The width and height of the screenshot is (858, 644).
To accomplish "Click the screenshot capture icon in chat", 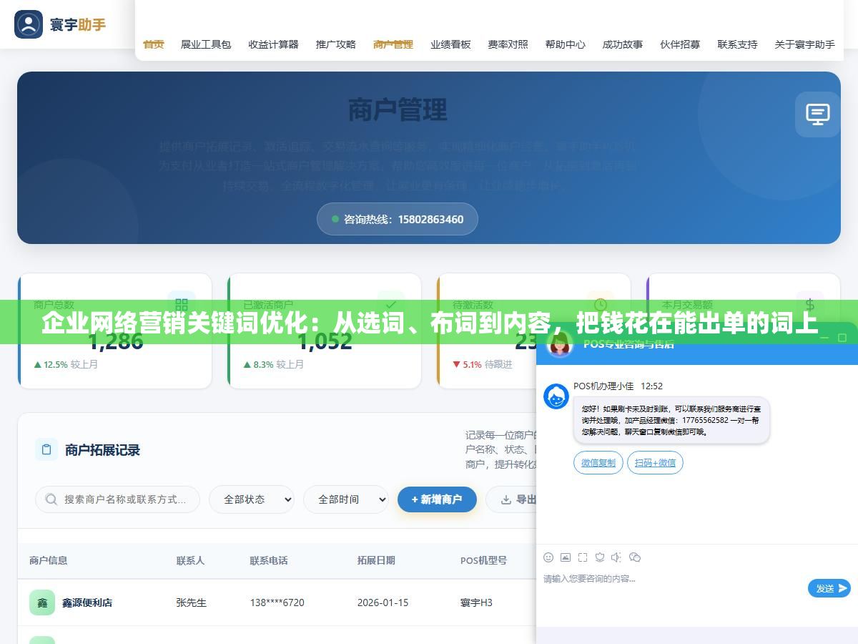I will click(583, 557).
